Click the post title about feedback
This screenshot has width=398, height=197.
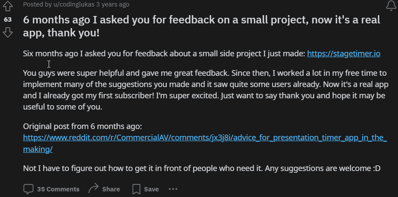point(202,26)
